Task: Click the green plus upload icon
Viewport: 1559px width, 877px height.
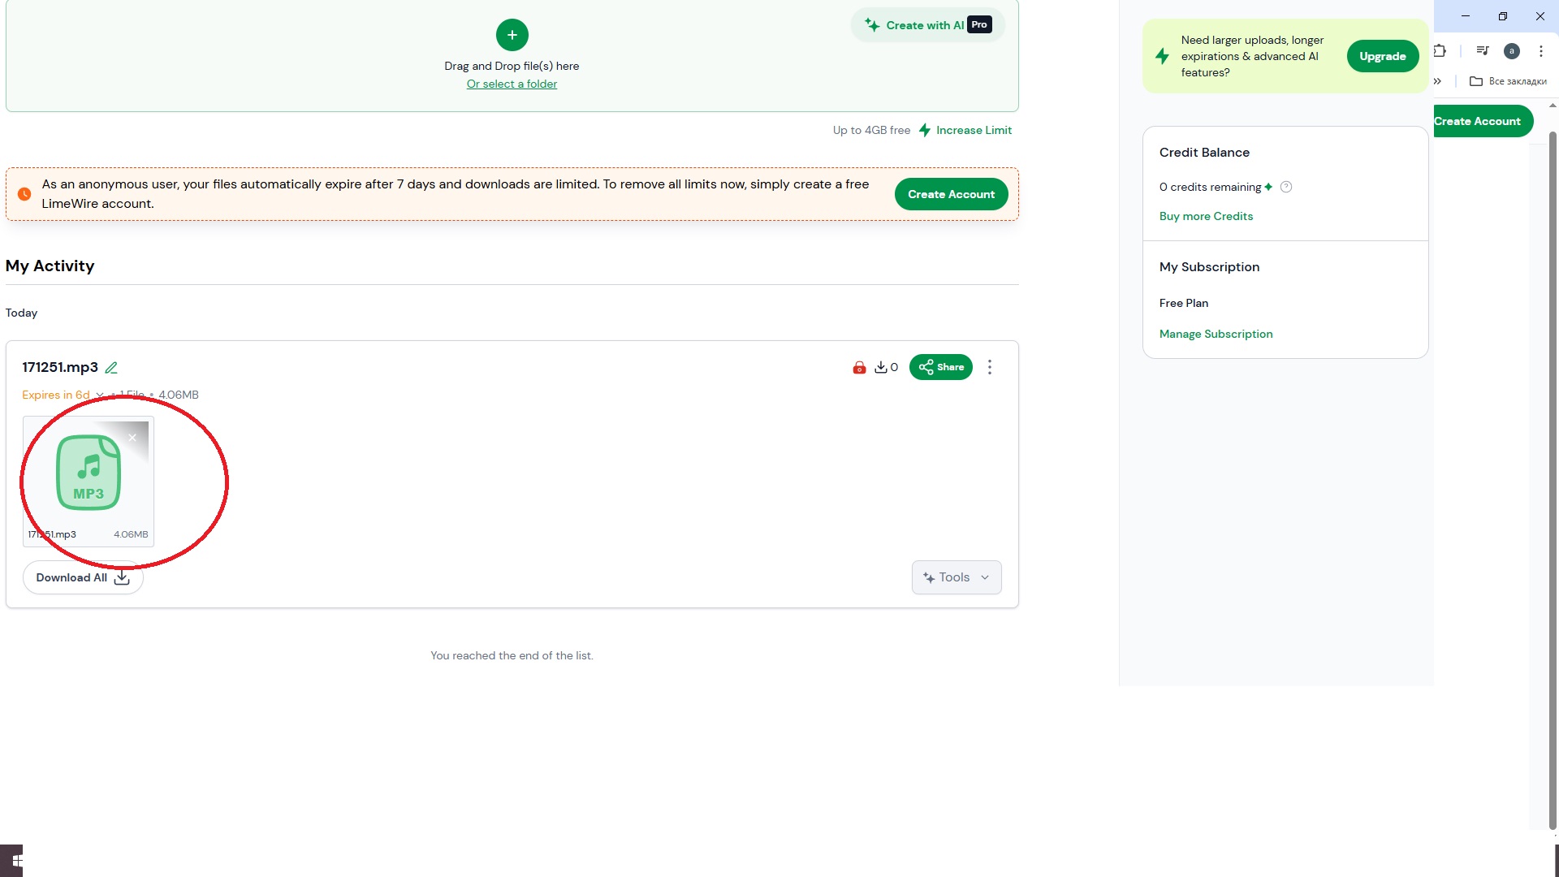Action: (x=512, y=35)
